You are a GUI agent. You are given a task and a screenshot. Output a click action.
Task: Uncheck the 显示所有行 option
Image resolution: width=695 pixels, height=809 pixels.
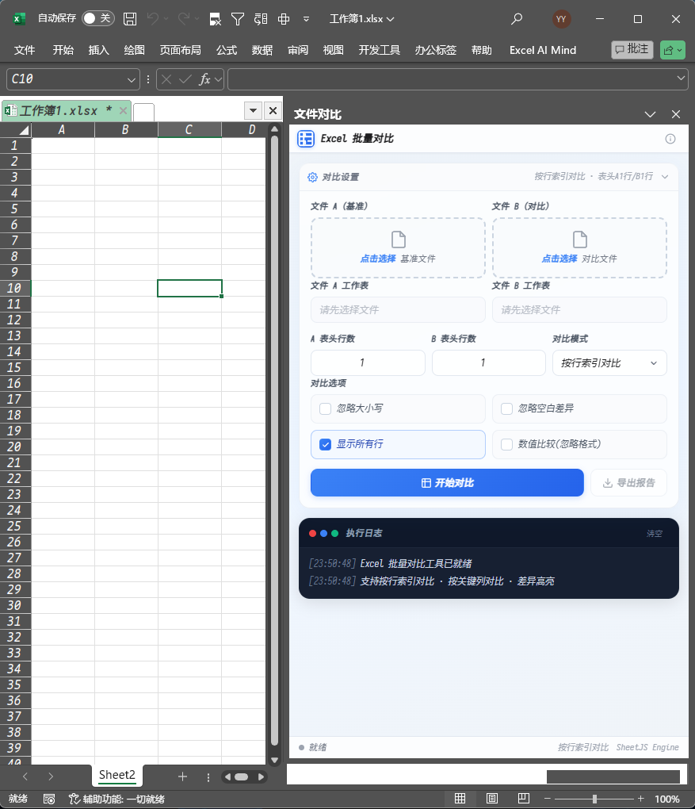pos(326,444)
